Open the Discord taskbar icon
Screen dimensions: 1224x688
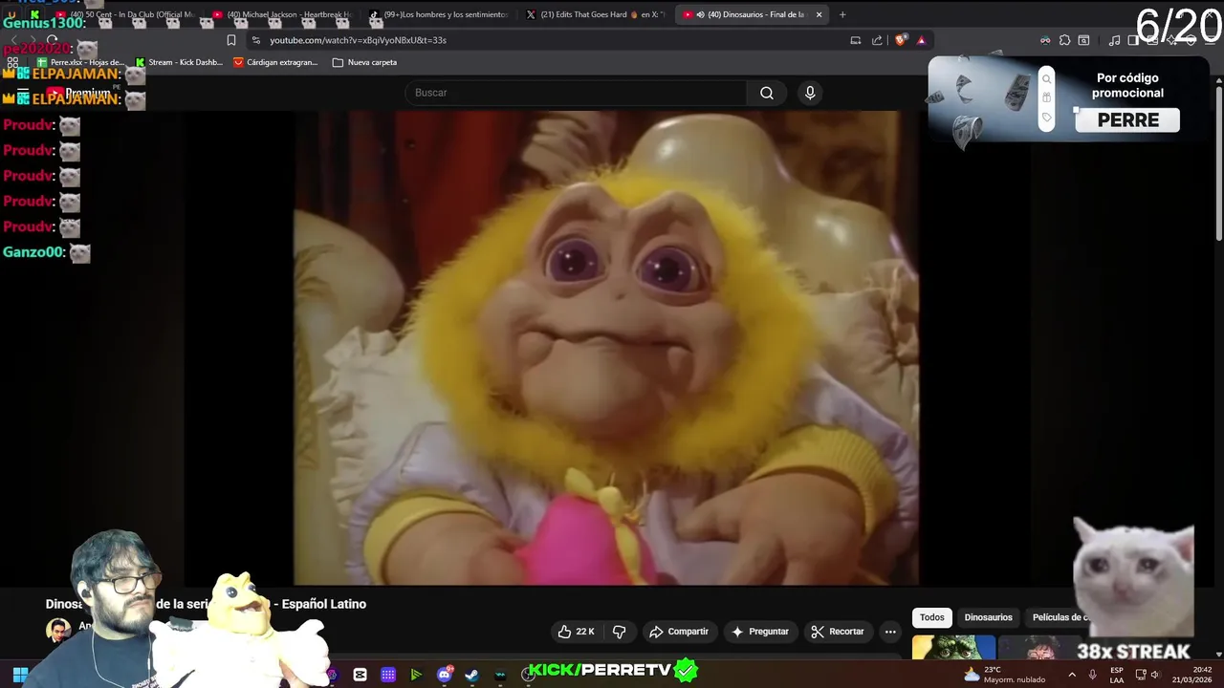445,675
